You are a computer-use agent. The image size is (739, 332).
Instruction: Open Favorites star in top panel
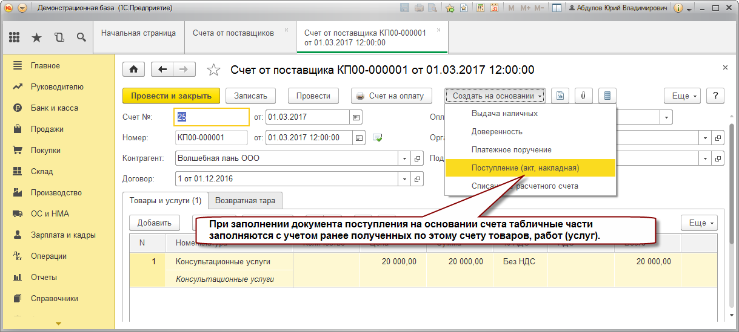pos(36,37)
